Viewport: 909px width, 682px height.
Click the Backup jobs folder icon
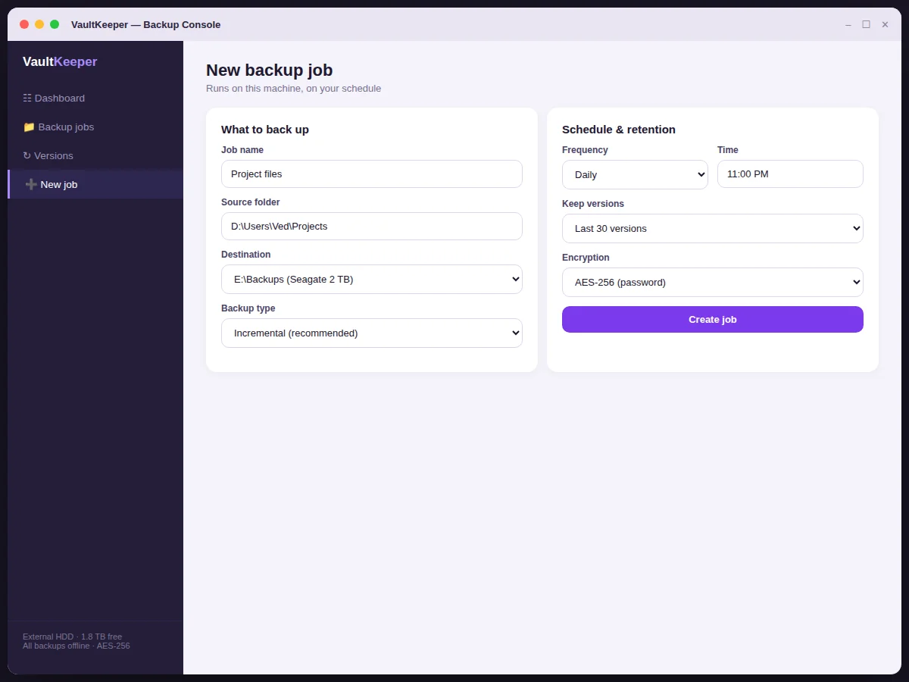(x=29, y=127)
